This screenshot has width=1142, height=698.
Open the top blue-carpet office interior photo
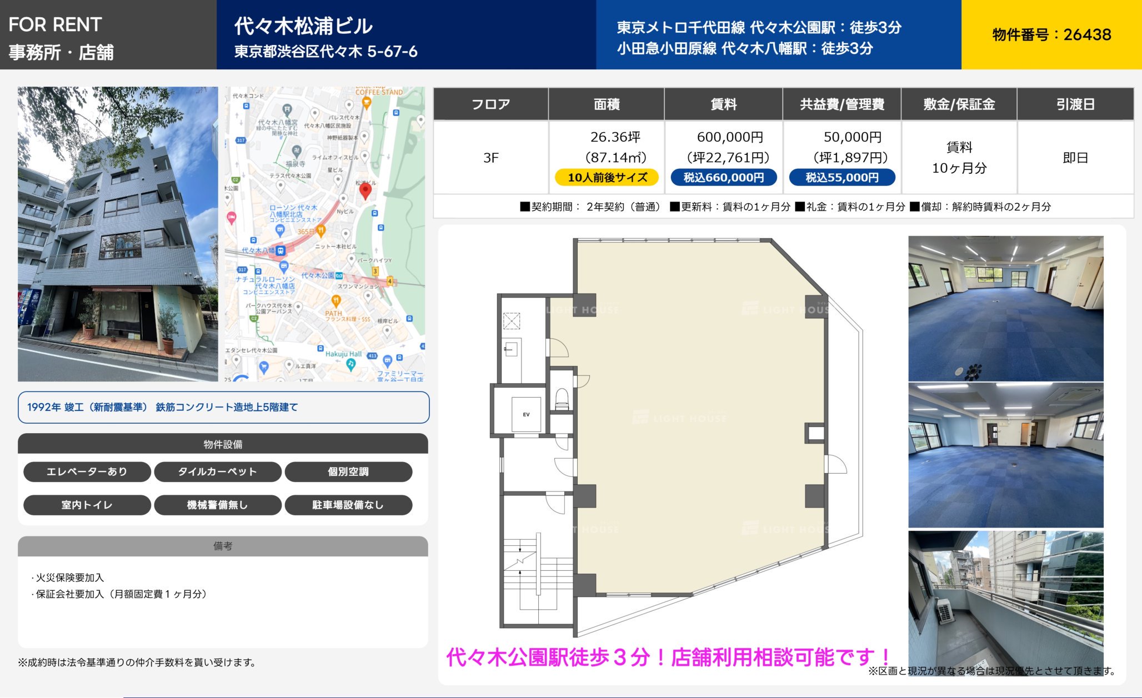1006,308
